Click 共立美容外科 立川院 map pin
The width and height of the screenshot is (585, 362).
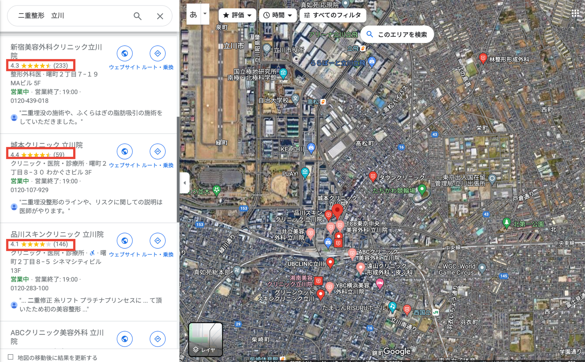pos(310,233)
